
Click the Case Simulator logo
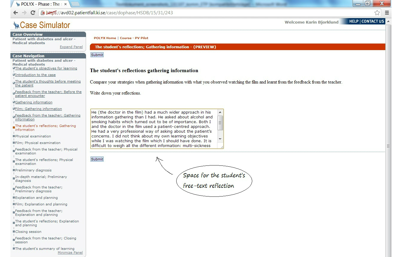point(42,25)
